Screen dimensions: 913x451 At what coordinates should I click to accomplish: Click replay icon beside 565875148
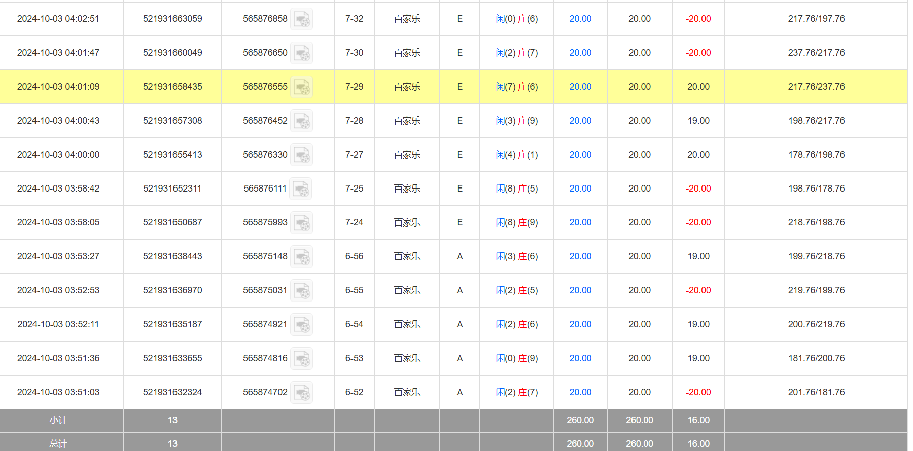tap(302, 257)
